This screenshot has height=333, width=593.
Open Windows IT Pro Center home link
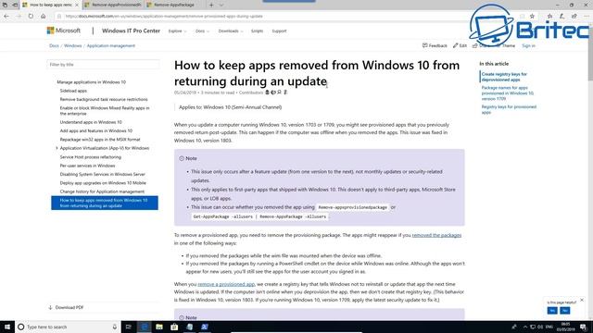point(131,31)
